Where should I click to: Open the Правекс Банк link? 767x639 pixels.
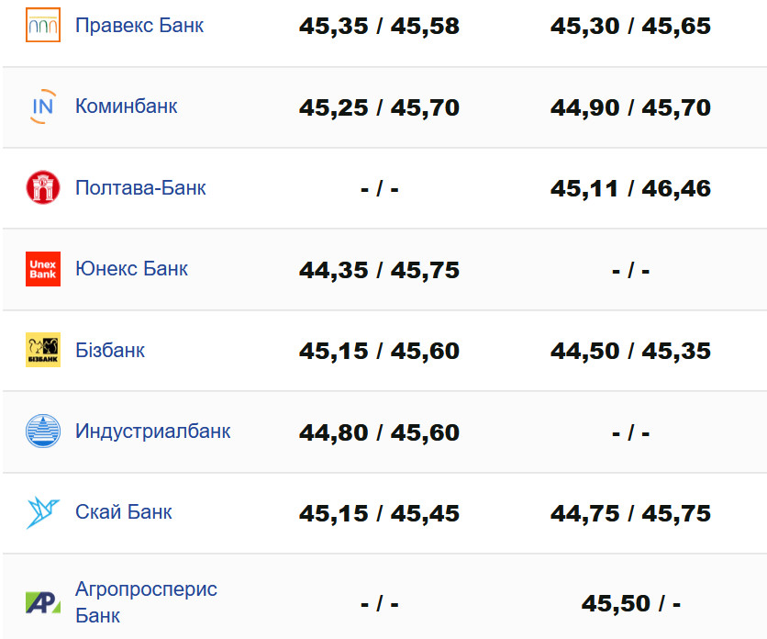pyautogui.click(x=139, y=25)
